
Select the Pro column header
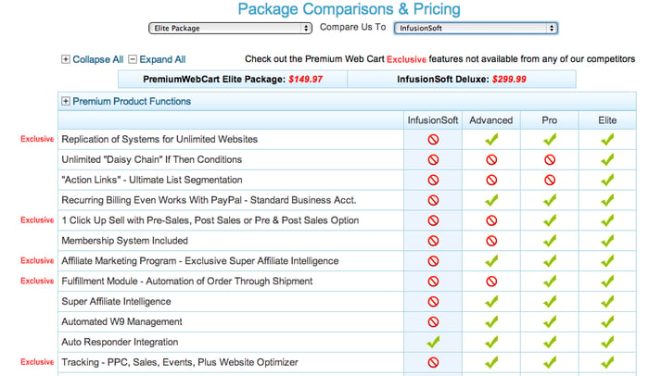tap(549, 120)
